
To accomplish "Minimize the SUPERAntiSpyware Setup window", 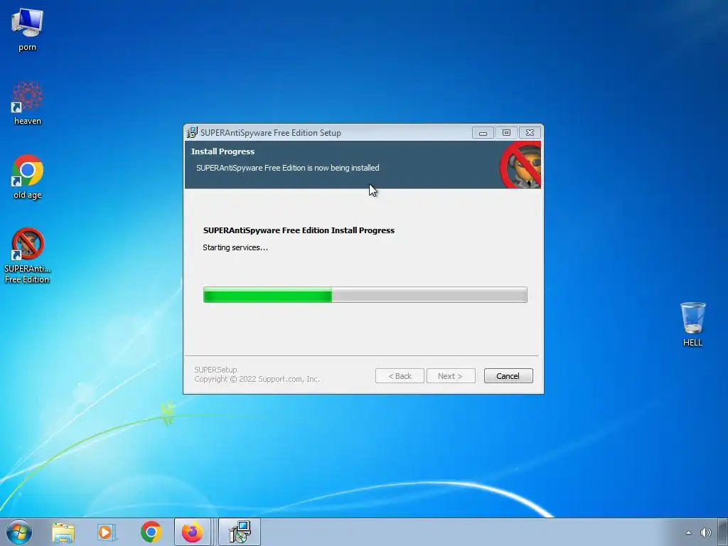I will point(483,133).
